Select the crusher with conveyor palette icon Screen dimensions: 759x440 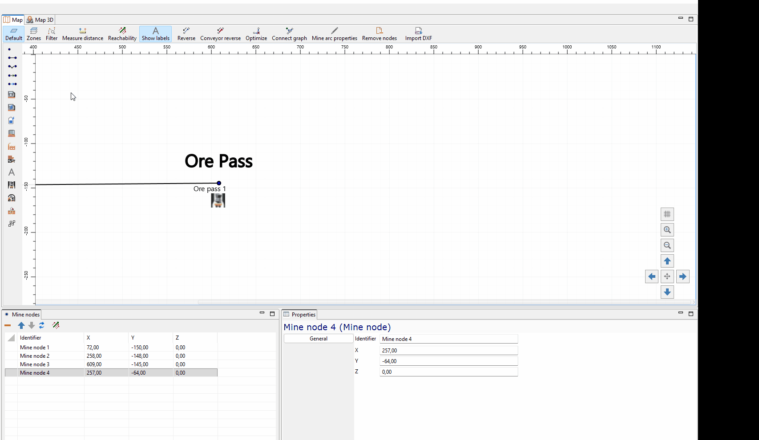pos(12,159)
